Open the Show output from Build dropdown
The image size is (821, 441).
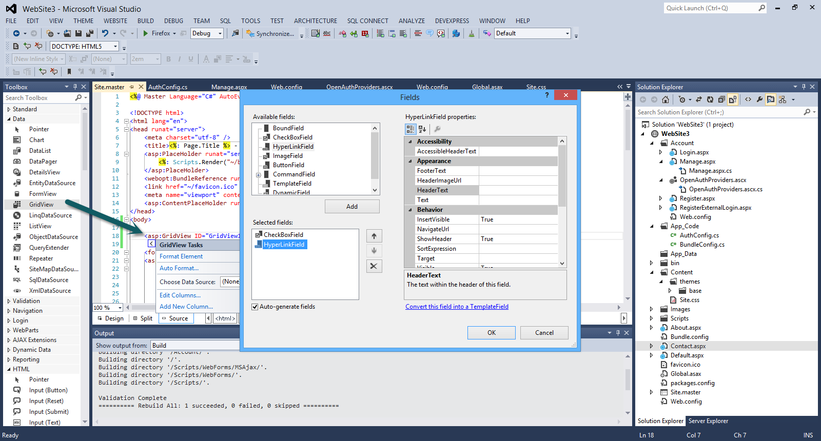tap(195, 346)
